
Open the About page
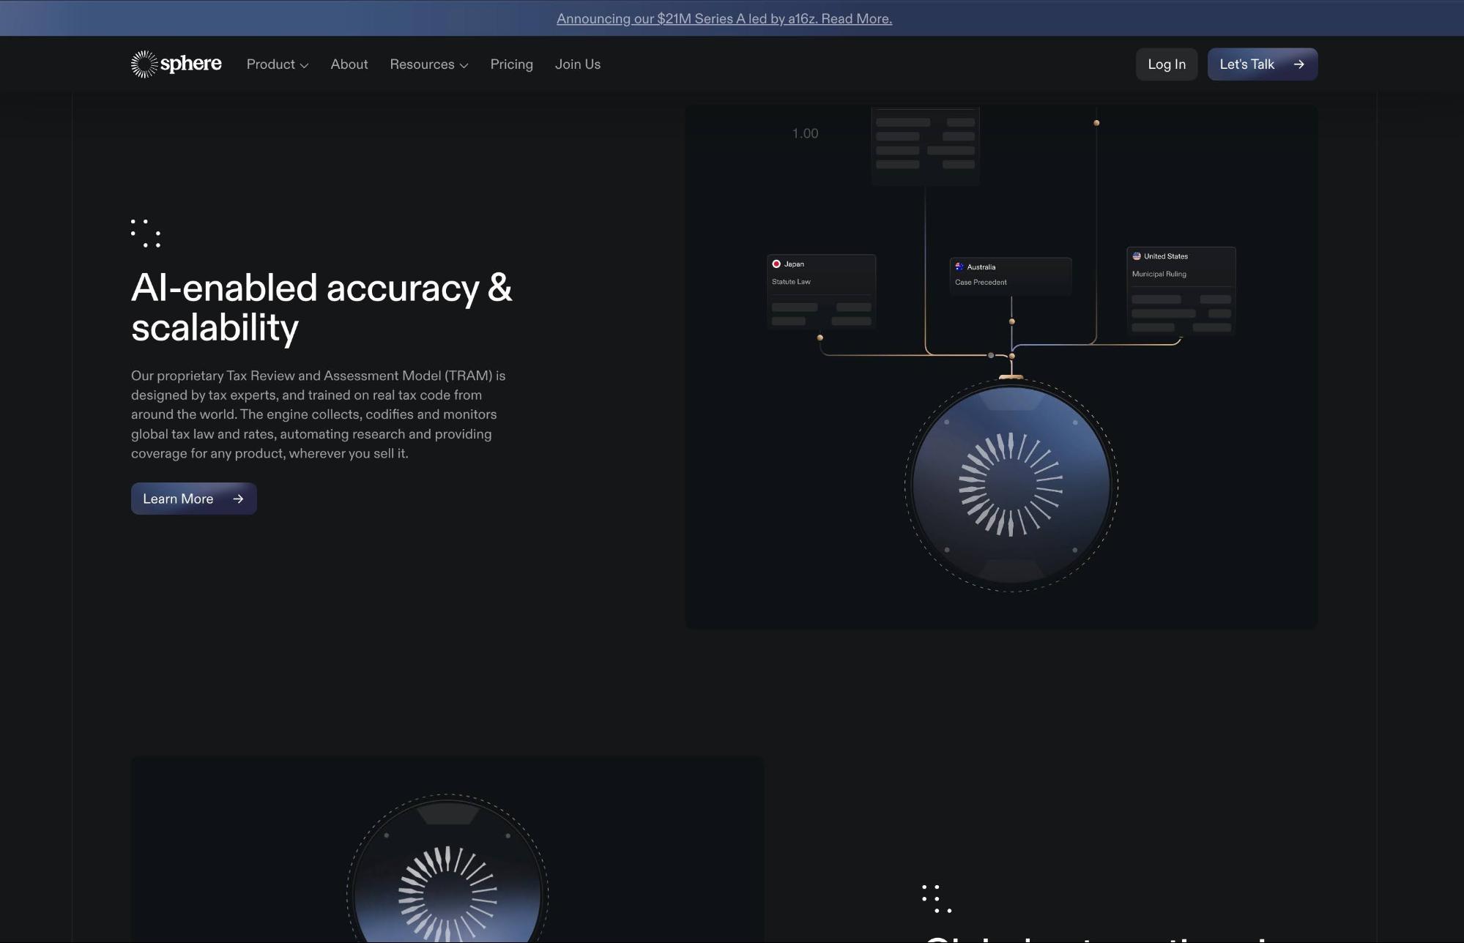349,64
